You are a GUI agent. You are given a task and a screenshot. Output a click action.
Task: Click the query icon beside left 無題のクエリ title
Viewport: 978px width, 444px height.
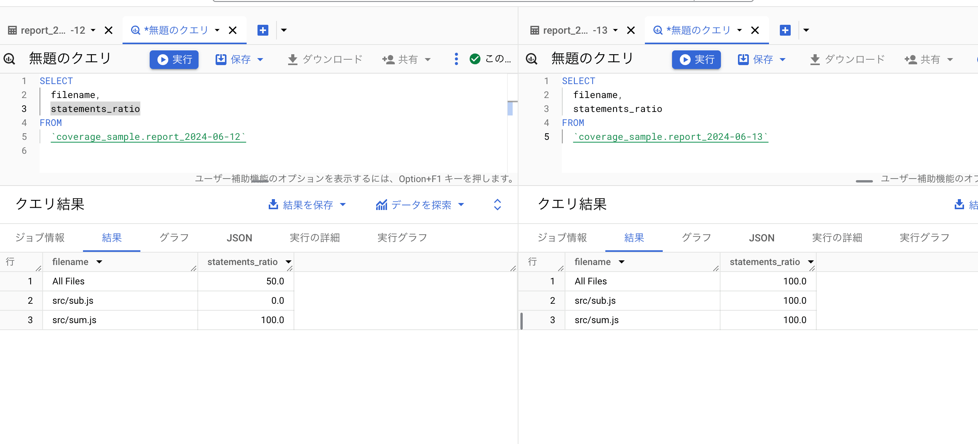[x=9, y=59]
